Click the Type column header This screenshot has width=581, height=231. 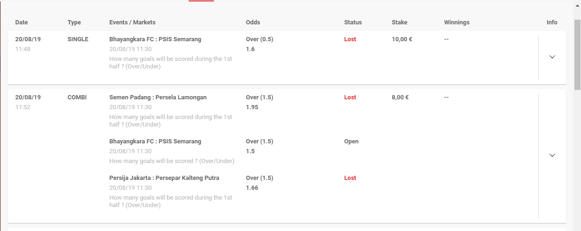click(x=74, y=22)
